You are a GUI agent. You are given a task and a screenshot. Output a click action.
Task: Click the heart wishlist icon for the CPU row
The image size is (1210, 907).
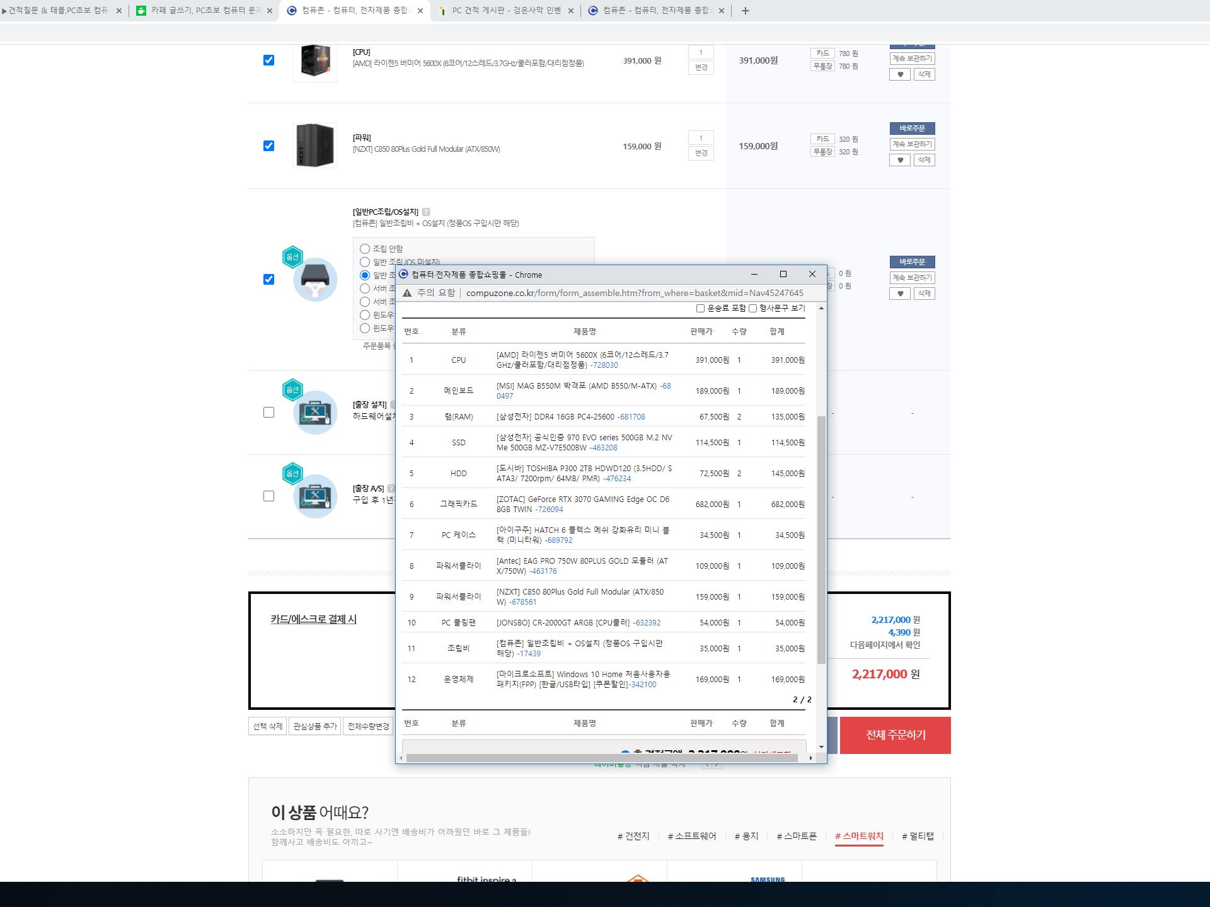[x=899, y=74]
